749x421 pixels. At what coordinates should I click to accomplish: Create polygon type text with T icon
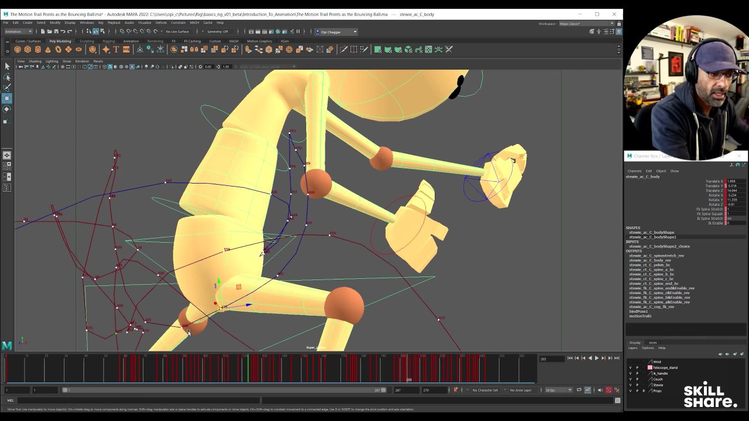[116, 50]
